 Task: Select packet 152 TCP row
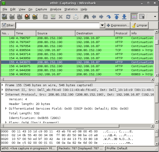77,50
